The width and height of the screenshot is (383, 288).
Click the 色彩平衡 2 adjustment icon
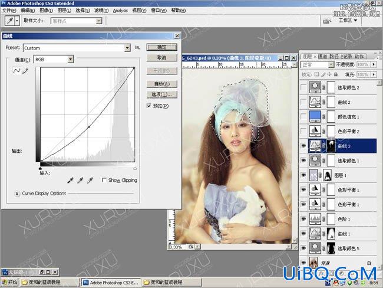click(x=315, y=131)
